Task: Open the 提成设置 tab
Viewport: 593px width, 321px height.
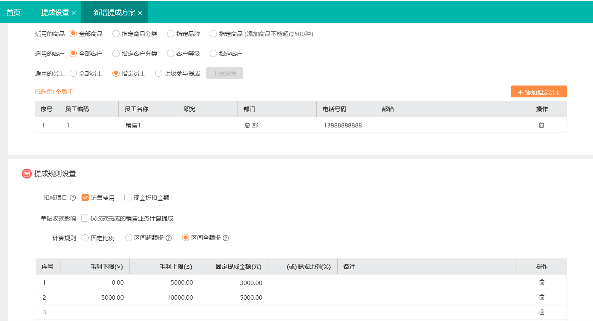Action: [x=55, y=13]
